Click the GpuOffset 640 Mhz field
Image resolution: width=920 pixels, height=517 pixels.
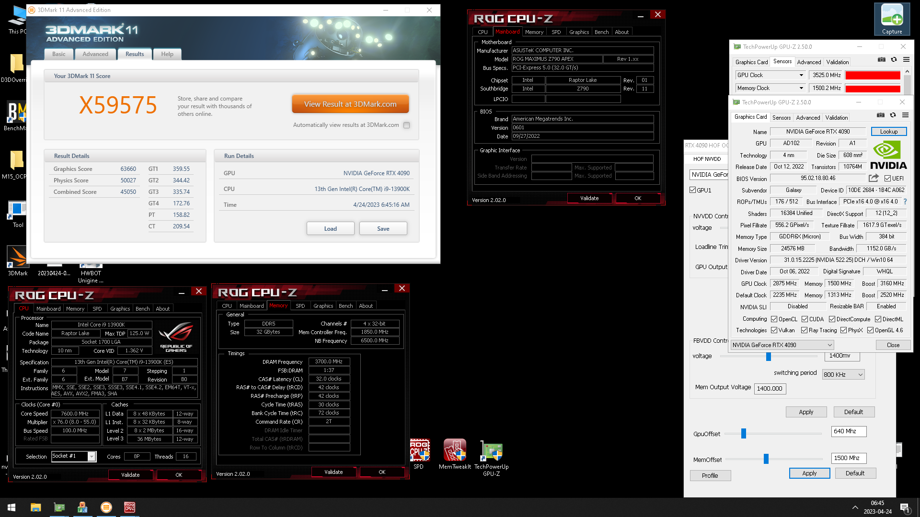[x=849, y=431]
